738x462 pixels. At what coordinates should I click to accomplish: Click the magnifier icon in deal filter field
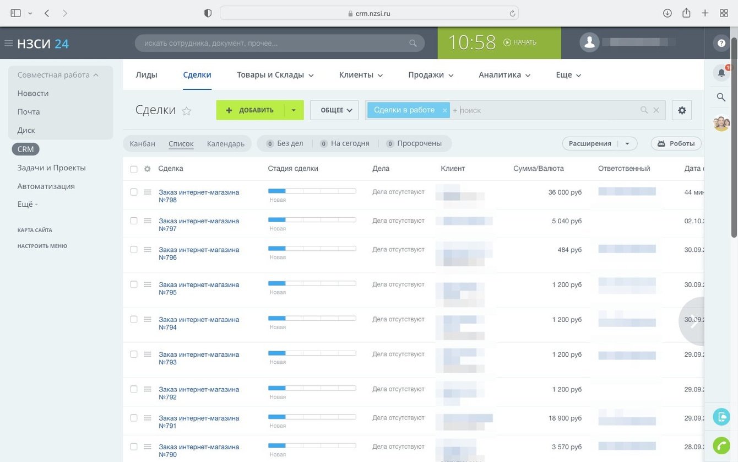(644, 110)
